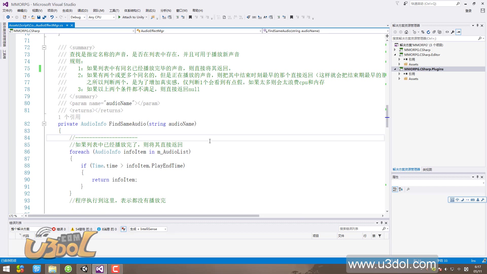Sync Solution Explorer with active document
The height and width of the screenshot is (274, 487).
point(422,32)
